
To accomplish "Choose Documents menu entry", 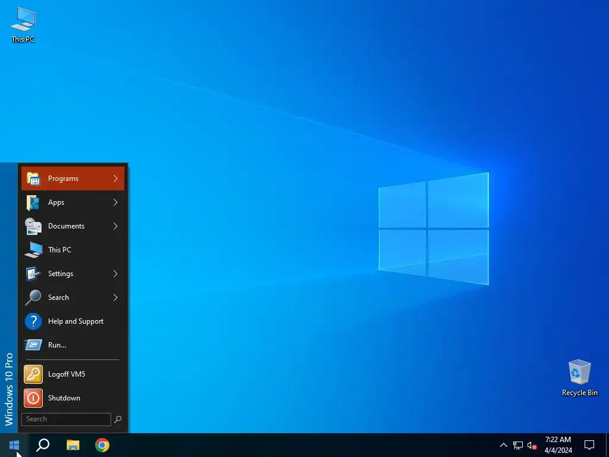I will (73, 226).
